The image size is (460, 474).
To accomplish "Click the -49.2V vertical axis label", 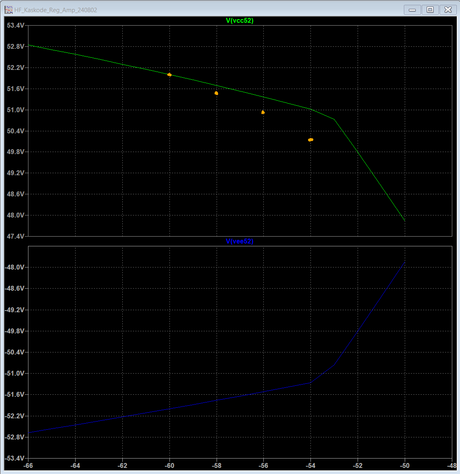I will pyautogui.click(x=15, y=310).
